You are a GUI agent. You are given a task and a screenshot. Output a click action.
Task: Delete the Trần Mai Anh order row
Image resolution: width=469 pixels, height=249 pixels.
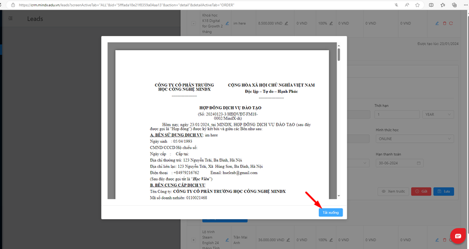(445, 240)
